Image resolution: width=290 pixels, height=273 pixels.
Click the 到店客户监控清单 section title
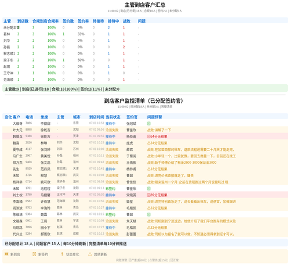144,100
